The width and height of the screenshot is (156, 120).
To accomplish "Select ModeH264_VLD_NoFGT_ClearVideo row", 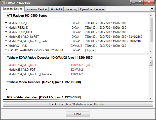I will (31, 74).
